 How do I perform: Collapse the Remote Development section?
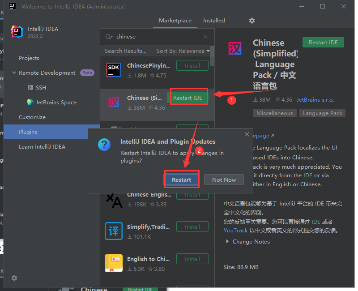click(14, 73)
